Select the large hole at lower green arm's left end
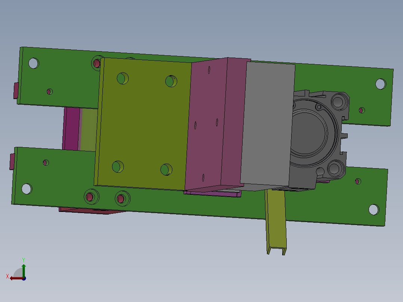This screenshot has height=302, width=403. click(x=27, y=189)
